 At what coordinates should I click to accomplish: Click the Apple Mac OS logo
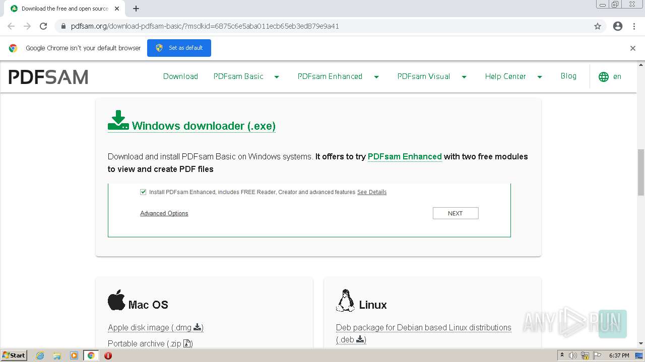pos(116,300)
